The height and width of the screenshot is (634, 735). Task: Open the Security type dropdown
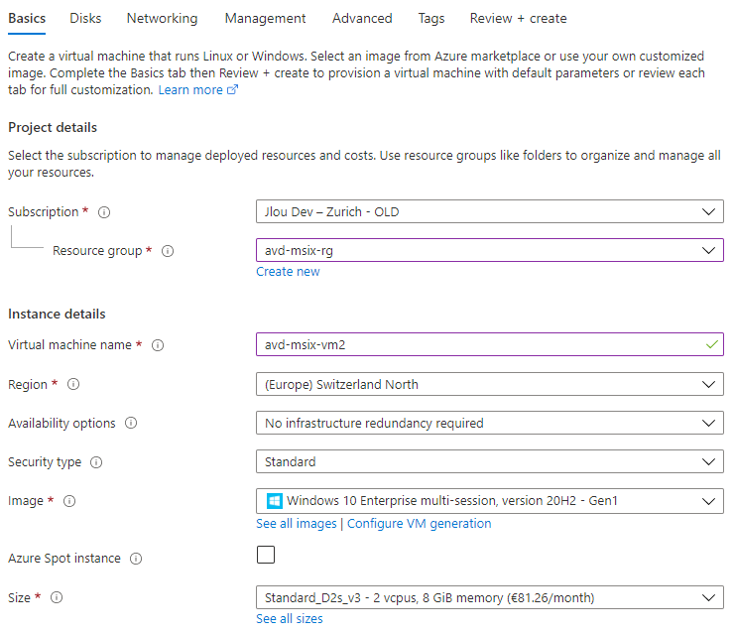pos(489,462)
